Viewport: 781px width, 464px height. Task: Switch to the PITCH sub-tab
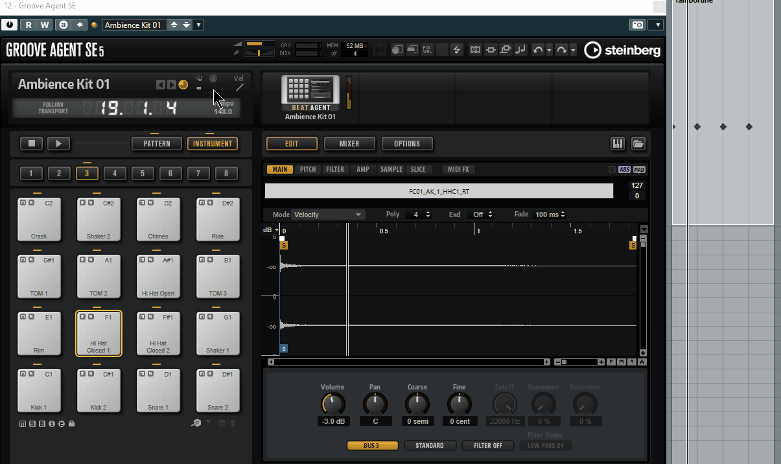click(308, 169)
